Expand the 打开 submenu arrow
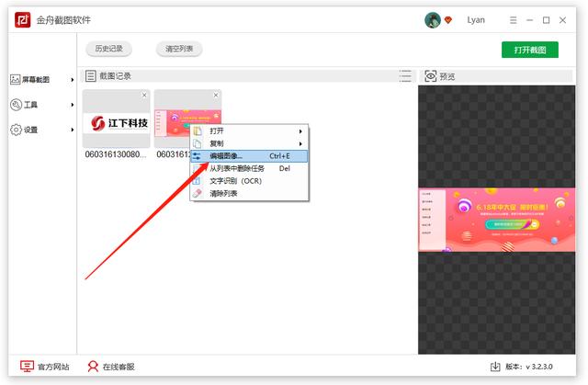 point(300,131)
